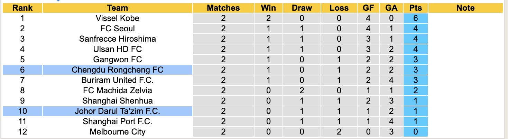Click the Johor Darul Ta'zim F.C. team

pyautogui.click(x=118, y=111)
